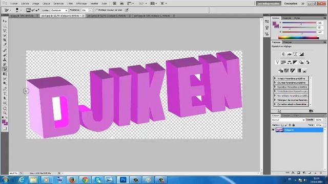This screenshot has width=328, height=184.
Task: Open the Fichier menu
Action: click(x=14, y=4)
